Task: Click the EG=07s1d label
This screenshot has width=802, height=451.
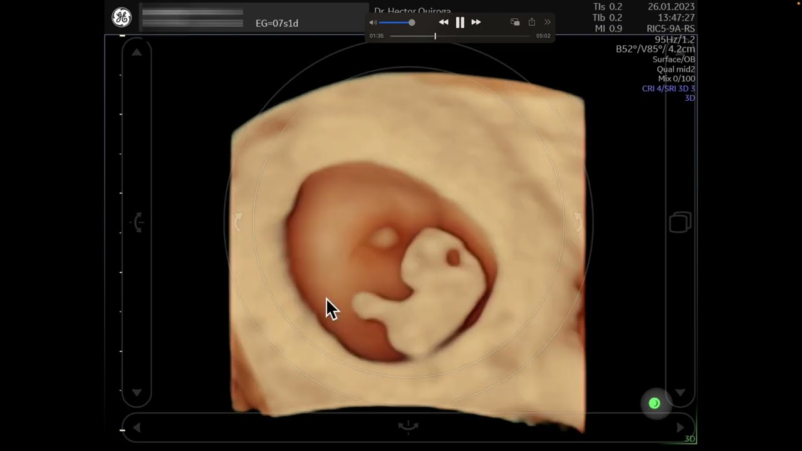Action: click(x=277, y=23)
